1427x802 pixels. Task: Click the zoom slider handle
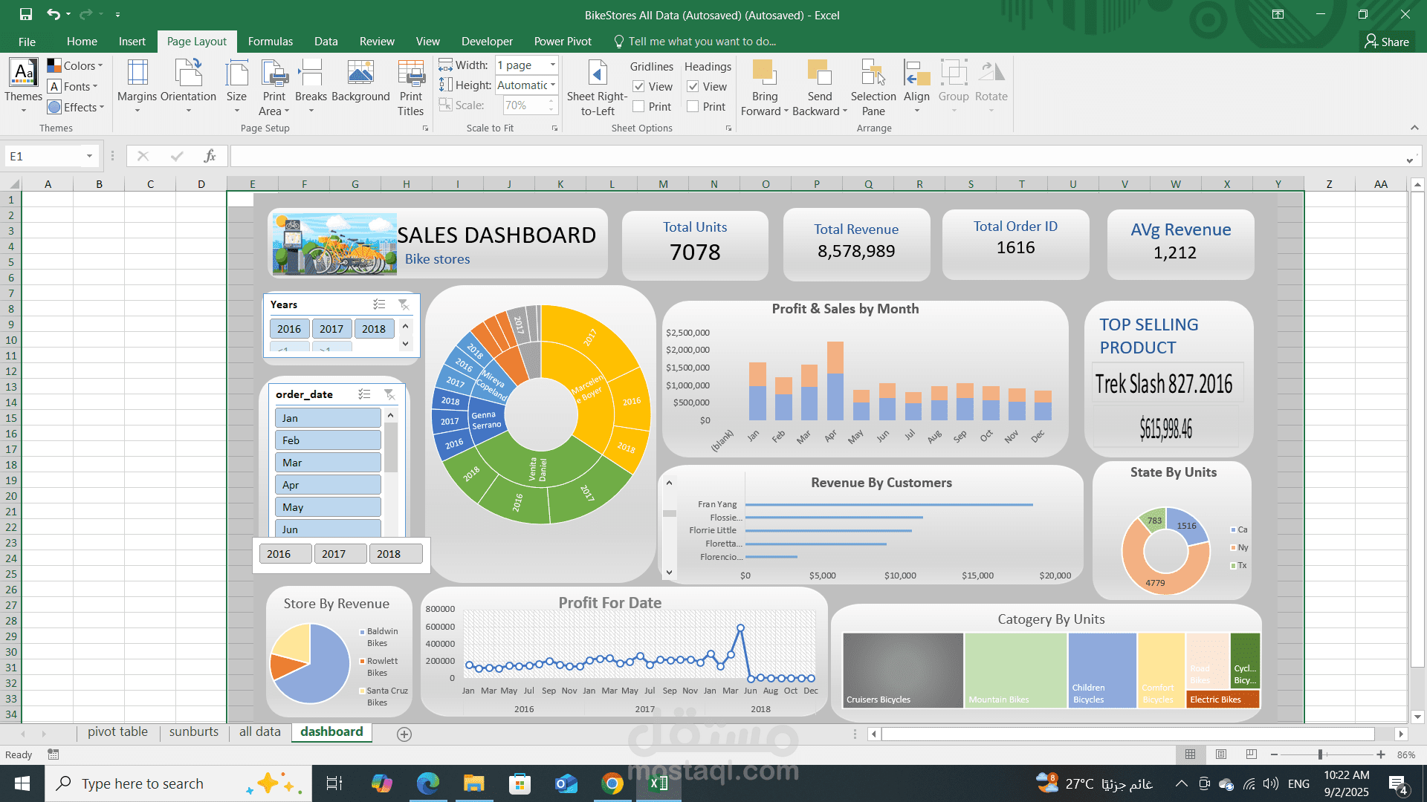pyautogui.click(x=1321, y=754)
